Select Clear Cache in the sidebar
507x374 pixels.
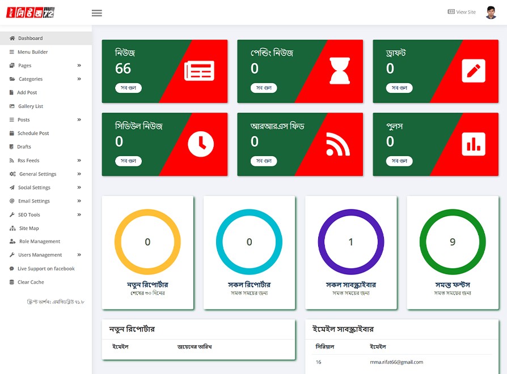[31, 282]
